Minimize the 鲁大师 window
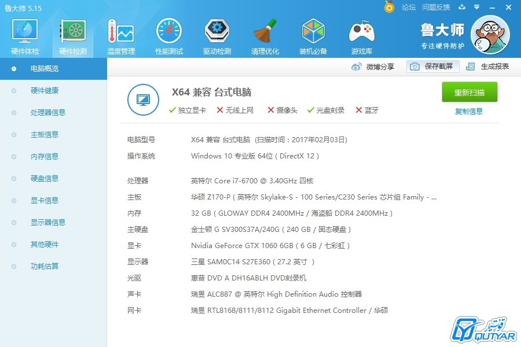This screenshot has width=521, height=347. tap(493, 8)
